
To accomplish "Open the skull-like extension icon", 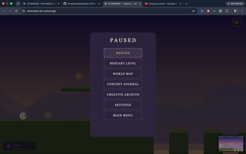I will pyautogui.click(x=214, y=11).
